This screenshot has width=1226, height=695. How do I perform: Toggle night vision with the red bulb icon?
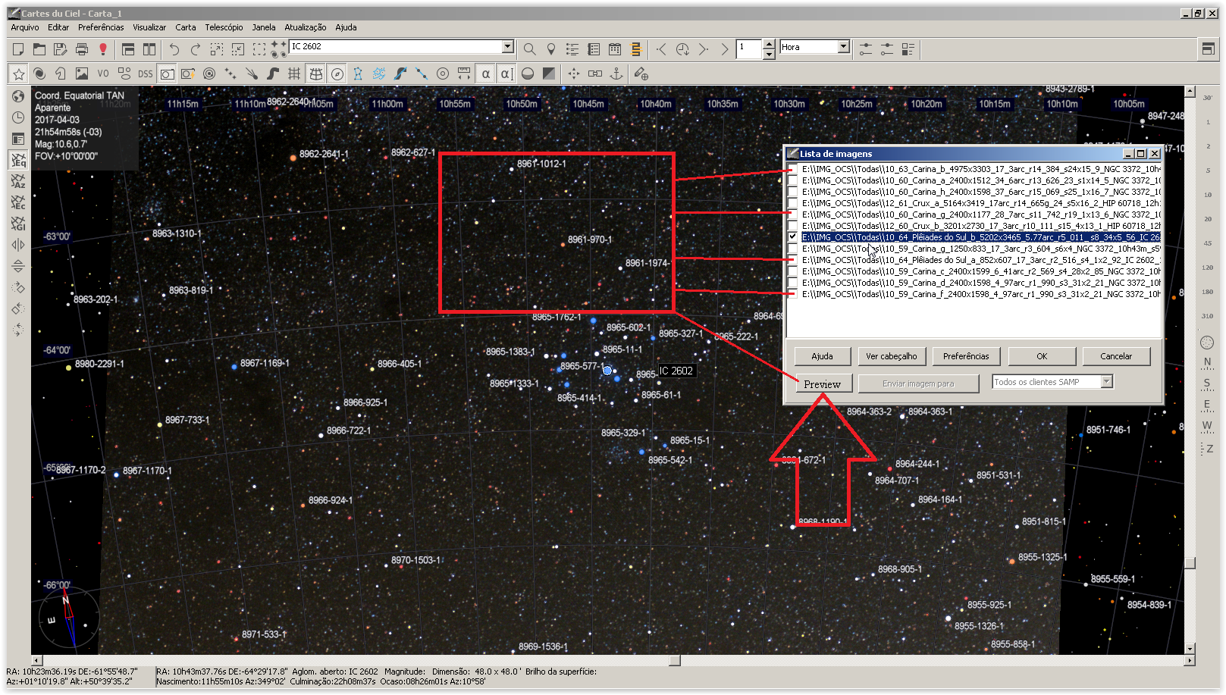point(103,49)
